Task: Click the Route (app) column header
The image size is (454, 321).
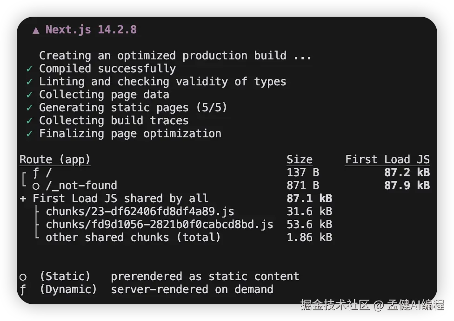Action: click(55, 160)
